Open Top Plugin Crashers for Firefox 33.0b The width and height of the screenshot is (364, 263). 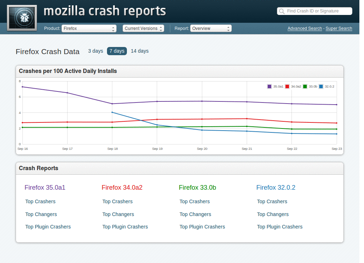pos(202,227)
